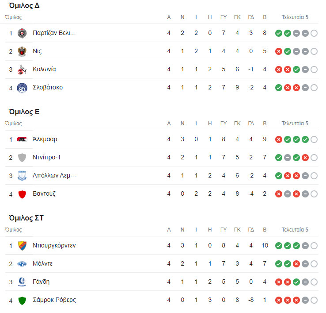
Task: Click the Apollon Limassol crest
Action: tap(22, 176)
